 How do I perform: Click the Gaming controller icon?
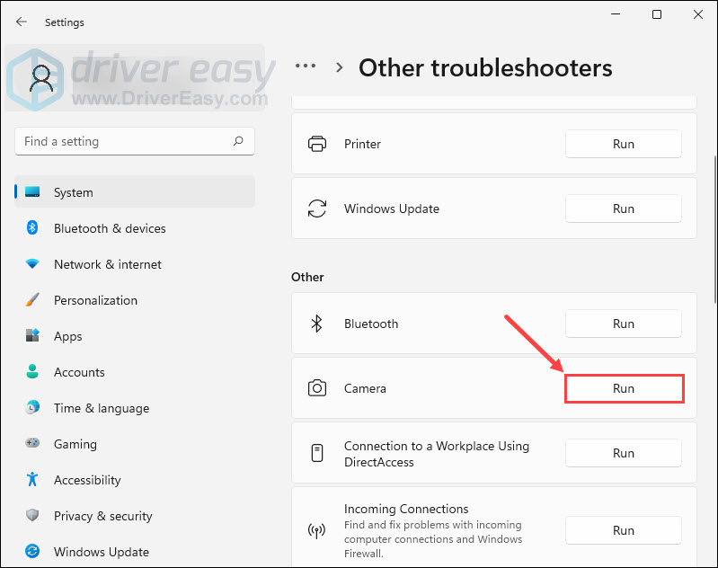pyautogui.click(x=32, y=444)
